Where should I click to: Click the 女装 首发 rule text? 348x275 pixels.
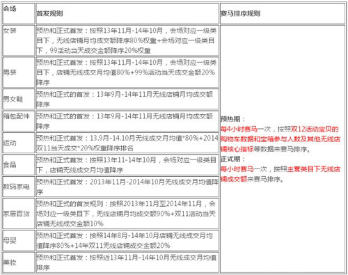pyautogui.click(x=127, y=40)
